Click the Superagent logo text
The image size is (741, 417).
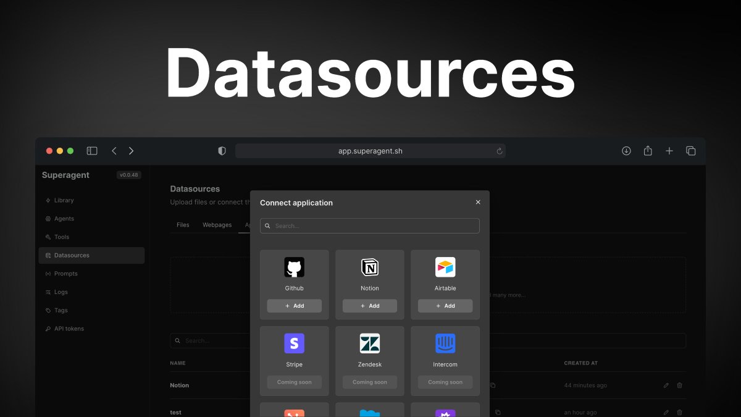pyautogui.click(x=65, y=175)
